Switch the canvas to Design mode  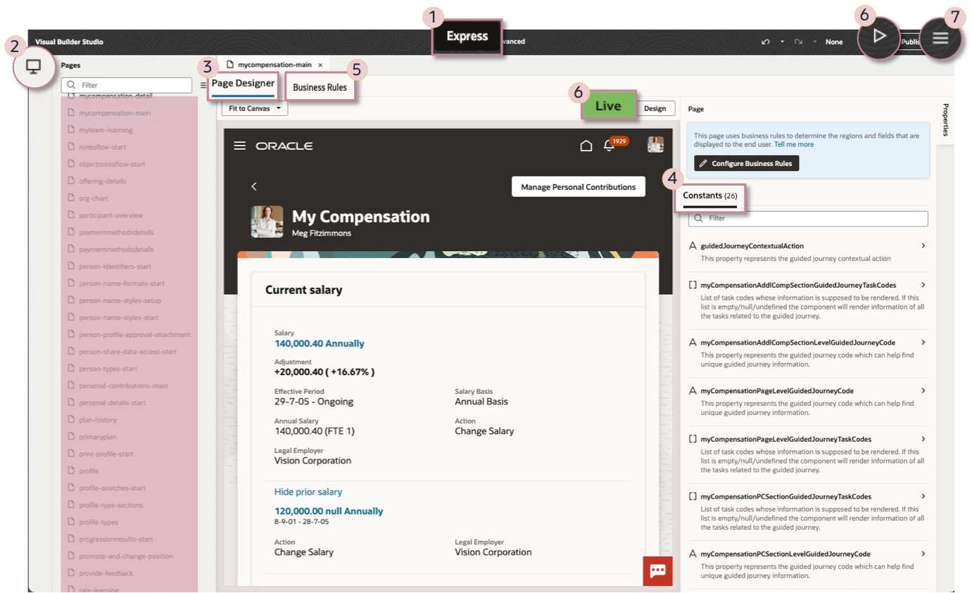[x=655, y=108]
